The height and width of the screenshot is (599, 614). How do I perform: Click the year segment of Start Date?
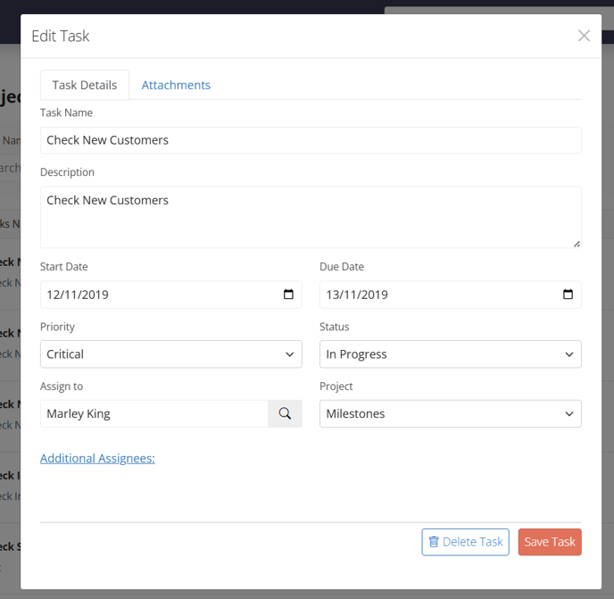coord(95,295)
